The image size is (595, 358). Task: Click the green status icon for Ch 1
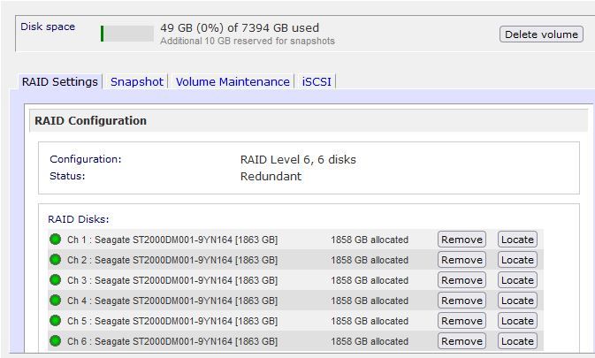(x=56, y=240)
